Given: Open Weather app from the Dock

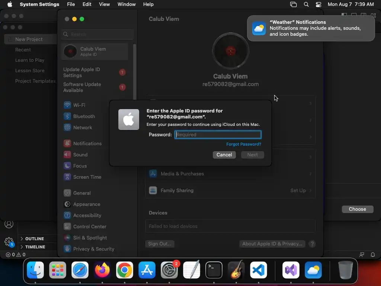Looking at the screenshot, I should point(313,270).
